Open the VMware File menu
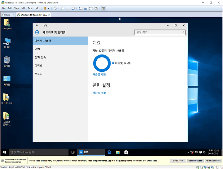 [x=4, y=8]
